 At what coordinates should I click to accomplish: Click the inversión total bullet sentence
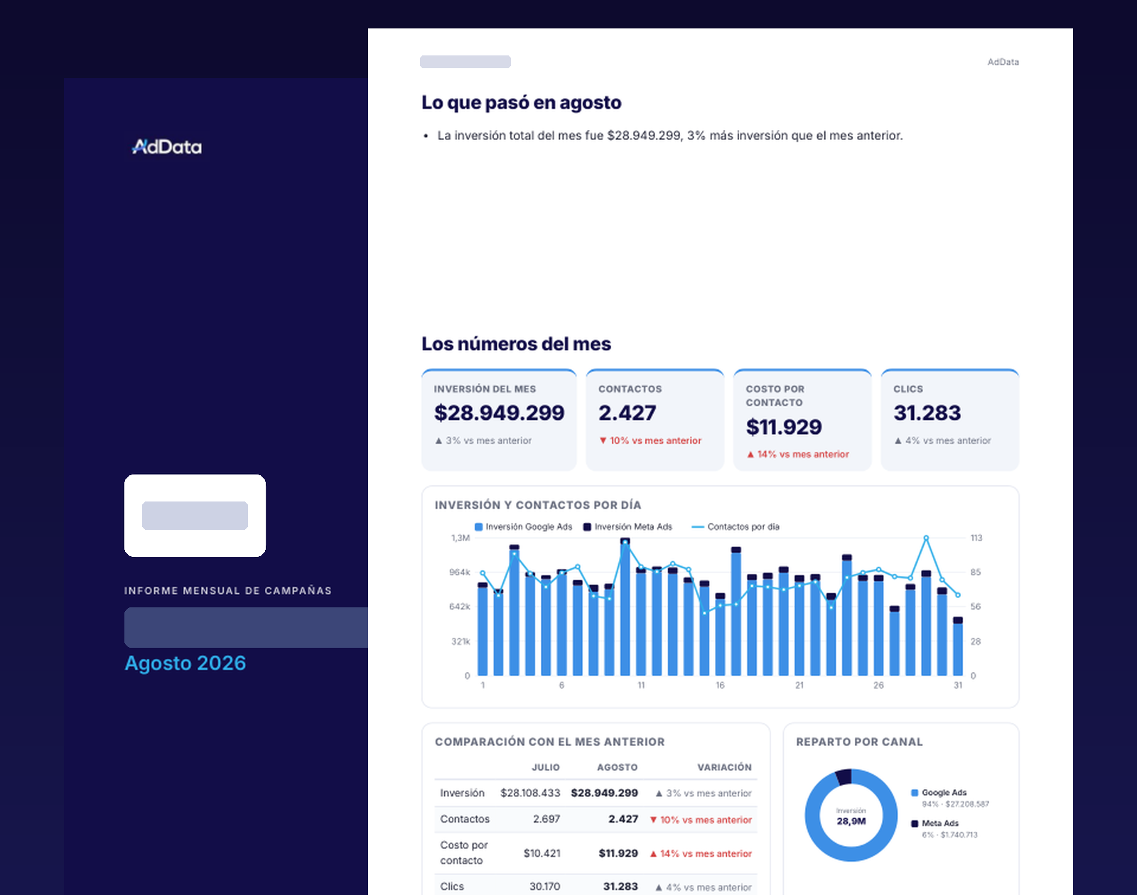[x=670, y=136]
